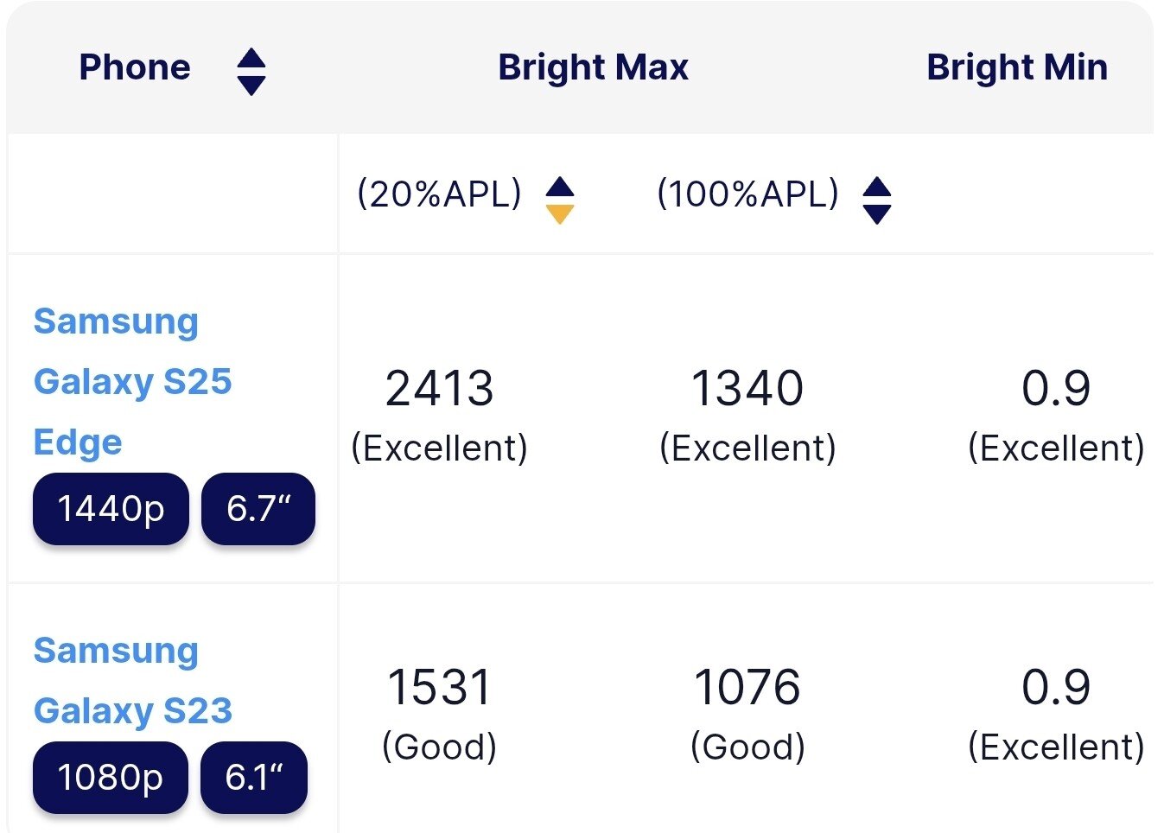Viewport: 1164px width, 833px height.
Task: Click the Phone column sort arrows
Action: (251, 72)
